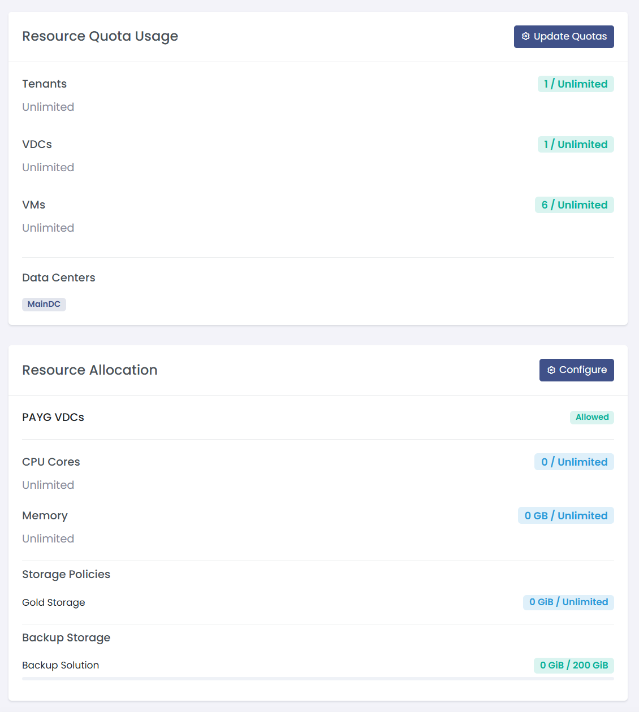
Task: Click the gear icon on Update Quotas button
Action: tap(526, 36)
